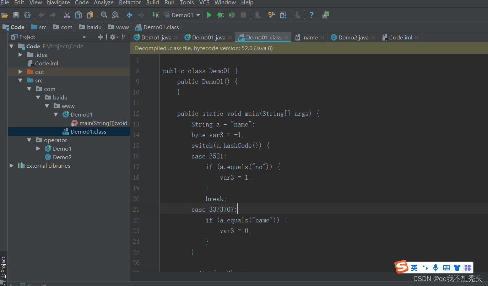Click the Copy toolbar icon

click(x=78, y=15)
